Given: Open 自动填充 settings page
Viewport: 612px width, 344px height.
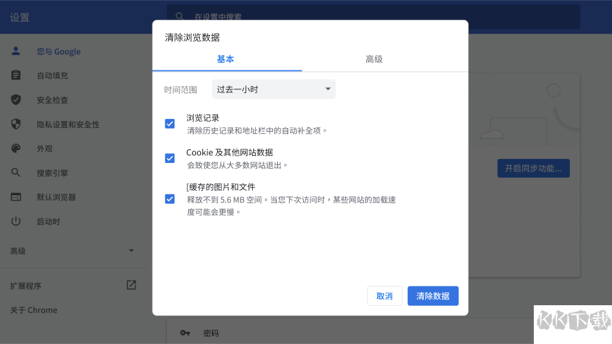Looking at the screenshot, I should tap(52, 76).
